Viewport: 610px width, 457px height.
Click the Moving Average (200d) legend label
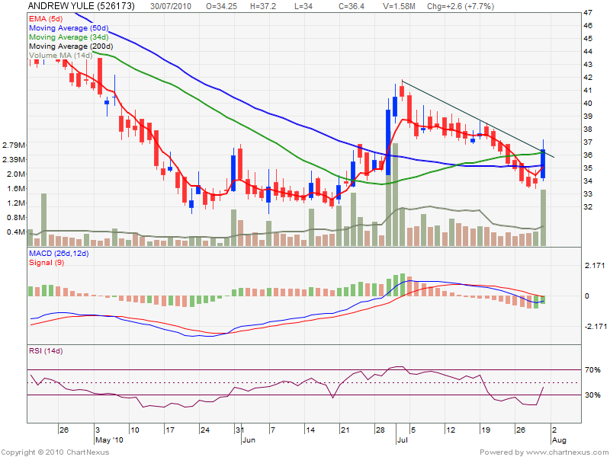coord(72,46)
